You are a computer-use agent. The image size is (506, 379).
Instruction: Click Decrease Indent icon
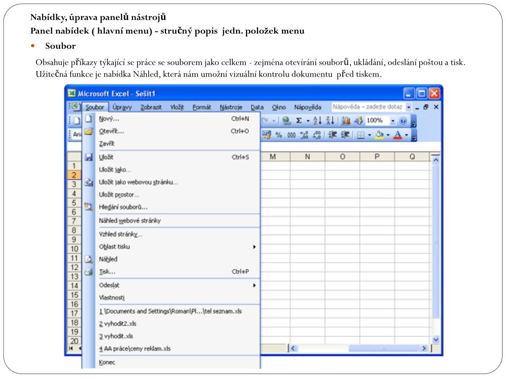[x=333, y=135]
